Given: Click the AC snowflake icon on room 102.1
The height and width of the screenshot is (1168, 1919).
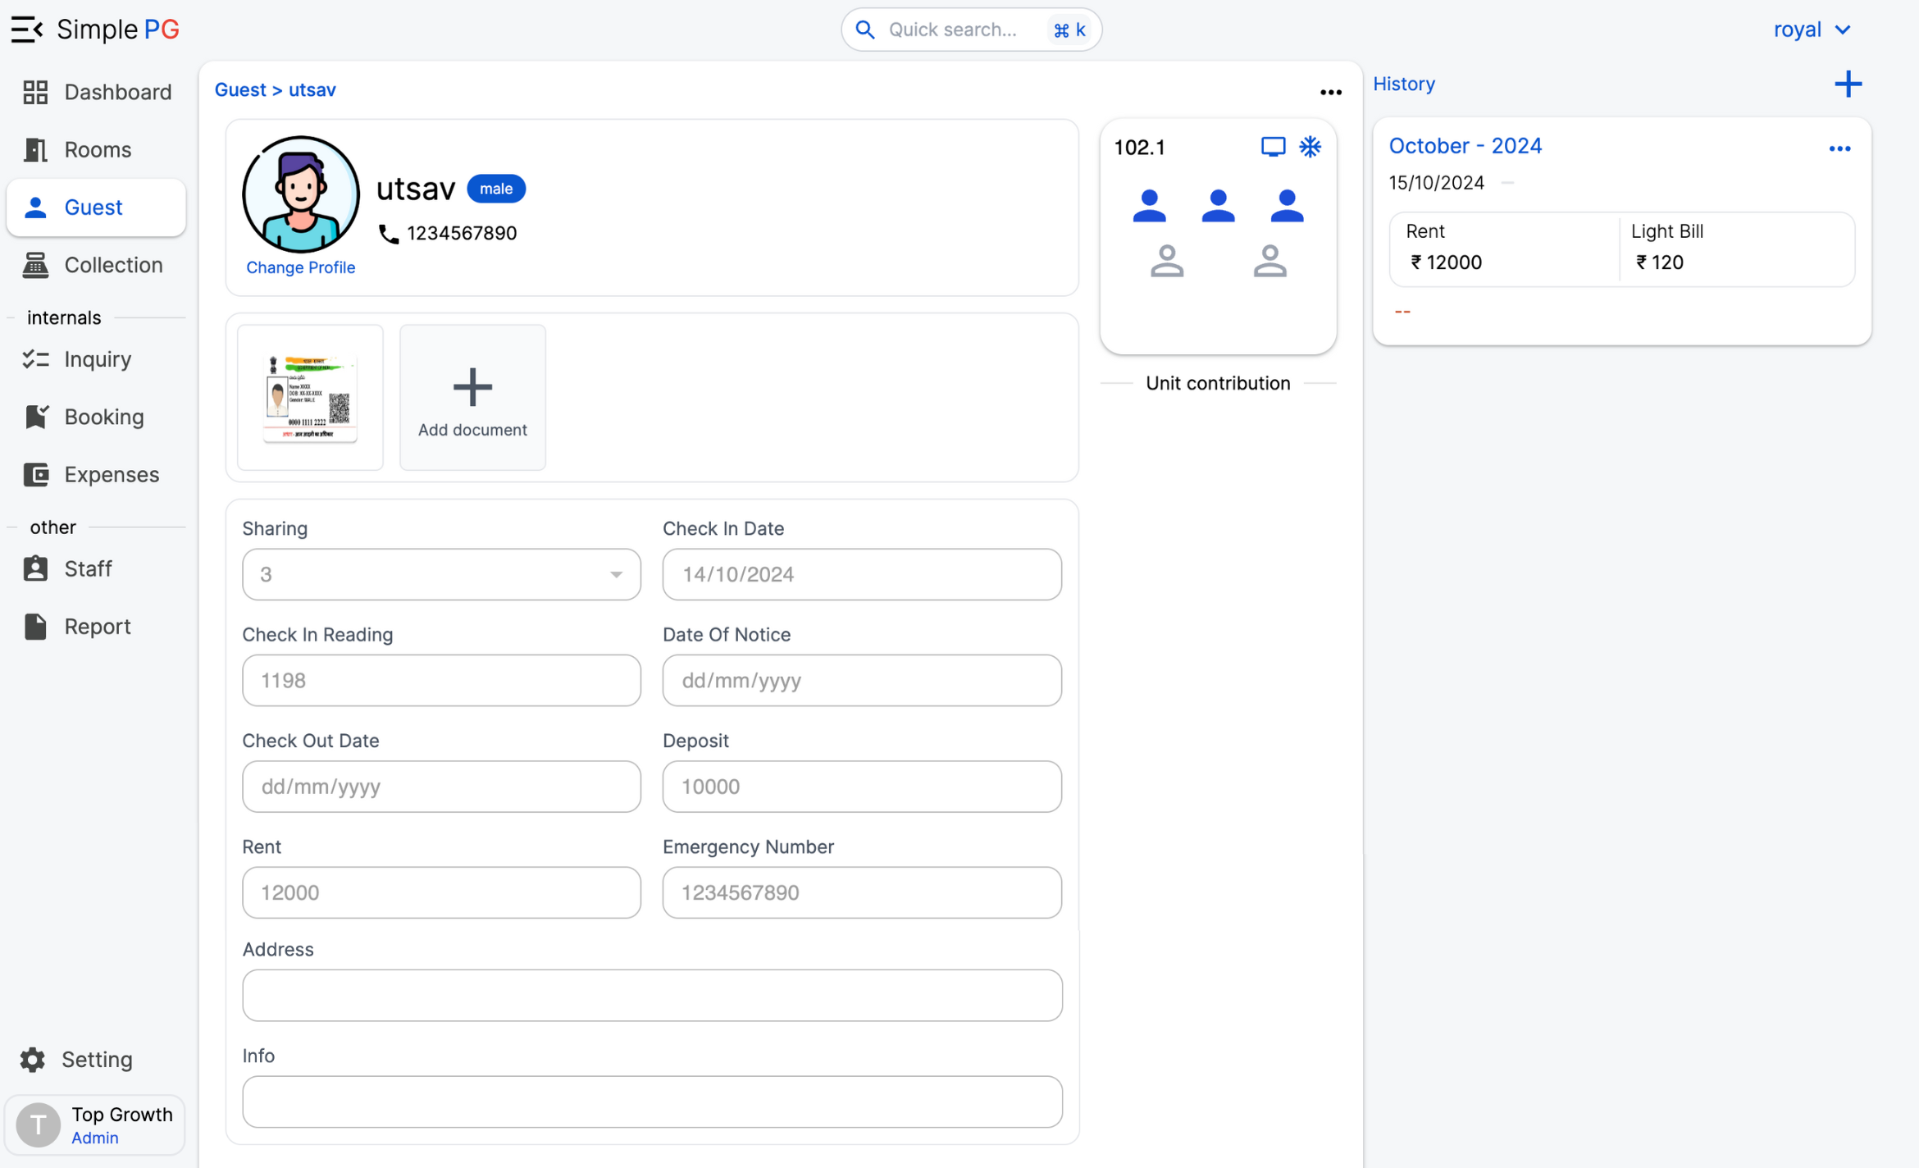Looking at the screenshot, I should 1310,147.
